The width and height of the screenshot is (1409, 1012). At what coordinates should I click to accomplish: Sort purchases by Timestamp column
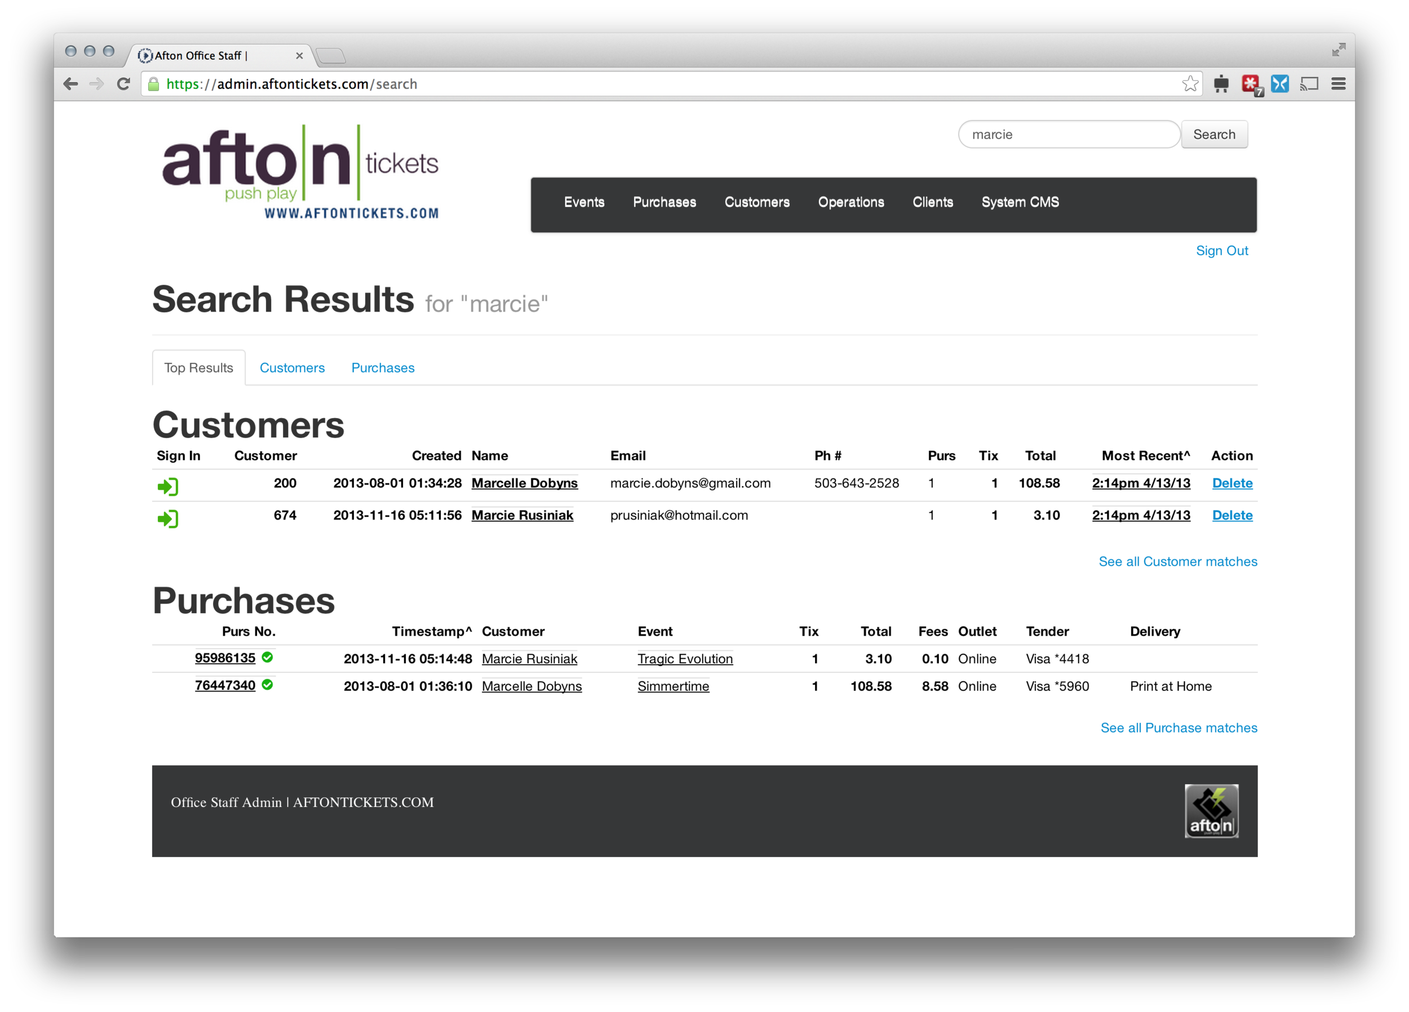tap(432, 632)
